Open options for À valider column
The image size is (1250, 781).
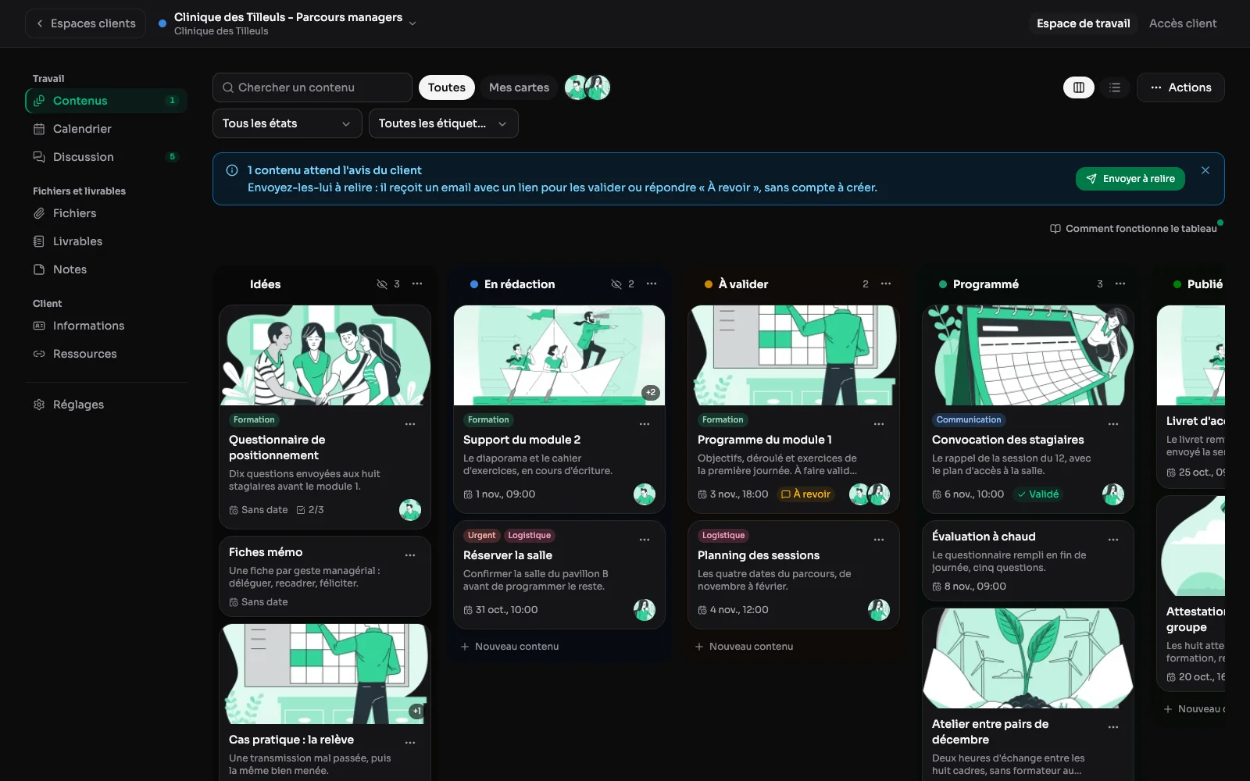pos(886,284)
